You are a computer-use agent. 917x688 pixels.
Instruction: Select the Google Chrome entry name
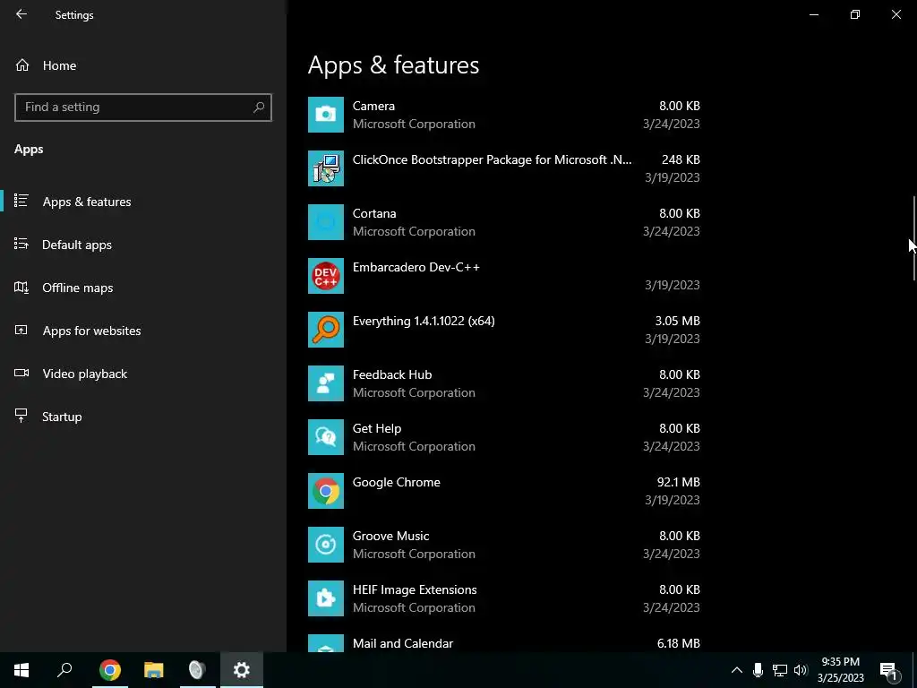[x=397, y=483]
